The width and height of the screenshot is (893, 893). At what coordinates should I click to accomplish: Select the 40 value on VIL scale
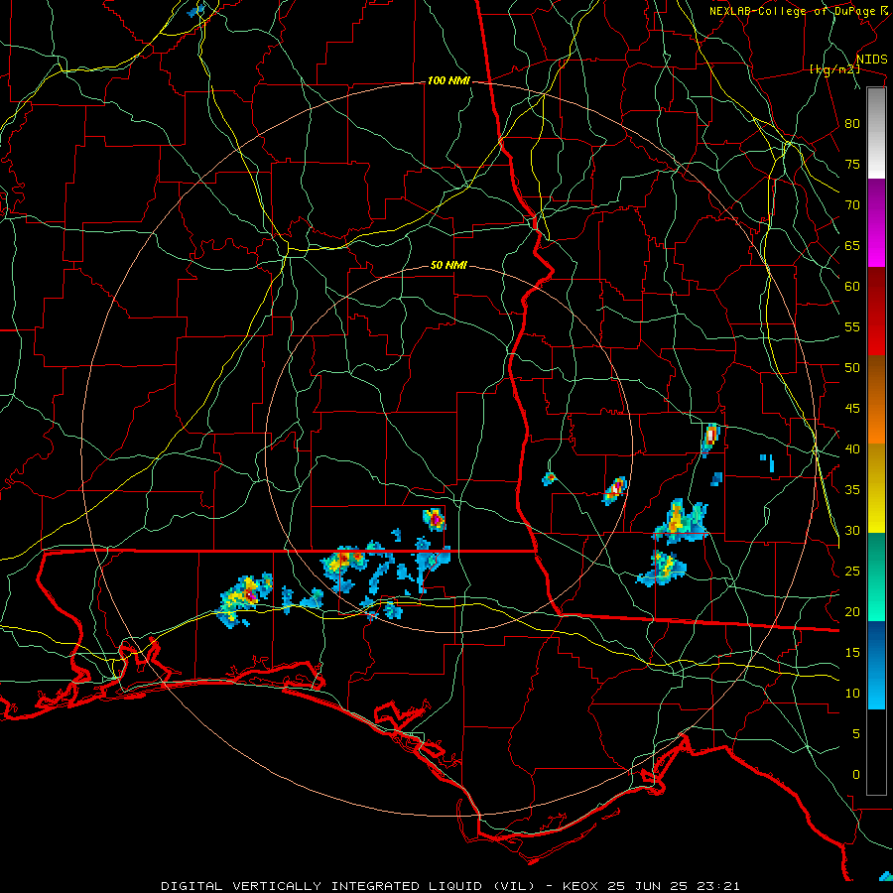852,449
